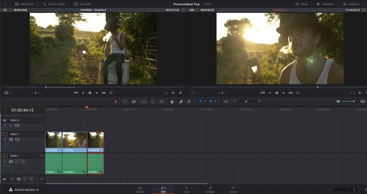Open the Fit zoom dropdown
This screenshot has height=194, width=367.
7,10
